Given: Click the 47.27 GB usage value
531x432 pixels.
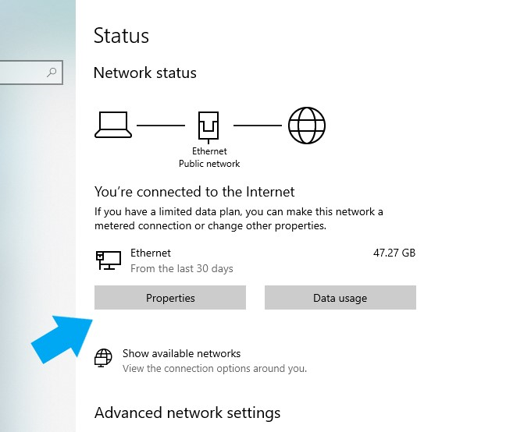Looking at the screenshot, I should pyautogui.click(x=395, y=253).
